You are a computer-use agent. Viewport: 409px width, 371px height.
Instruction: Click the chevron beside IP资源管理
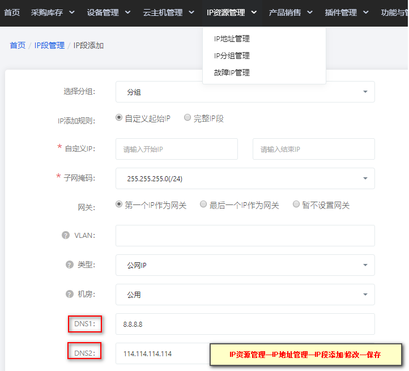point(254,12)
